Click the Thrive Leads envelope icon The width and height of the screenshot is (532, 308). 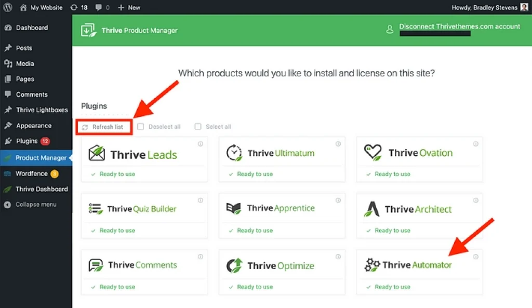click(x=96, y=154)
